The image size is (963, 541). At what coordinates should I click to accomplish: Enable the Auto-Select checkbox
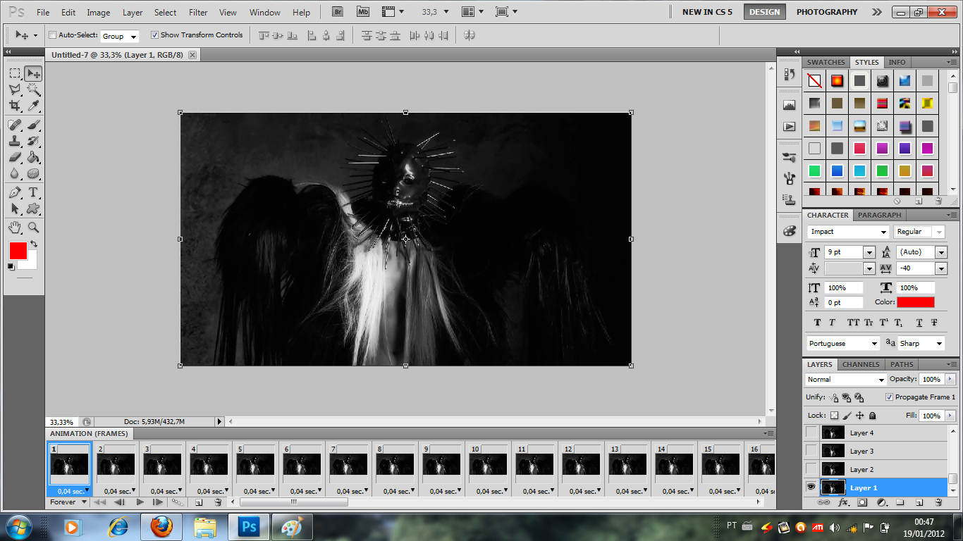53,35
